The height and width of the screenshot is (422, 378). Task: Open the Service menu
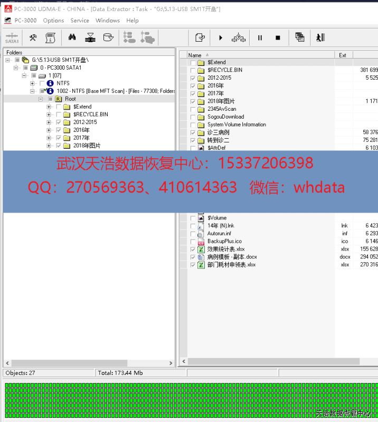[x=80, y=21]
